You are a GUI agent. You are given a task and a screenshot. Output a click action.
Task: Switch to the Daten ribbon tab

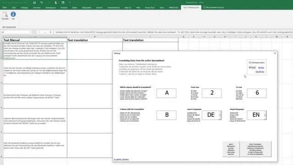pyautogui.click(x=75, y=7)
